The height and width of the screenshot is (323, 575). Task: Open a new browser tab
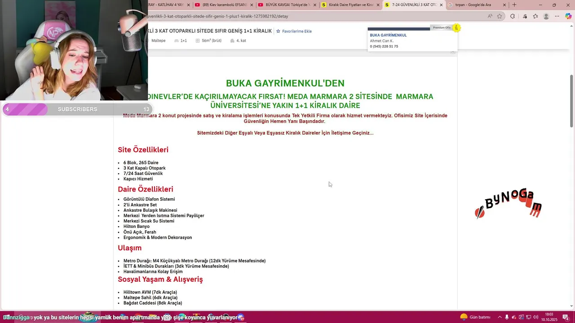pos(514,5)
